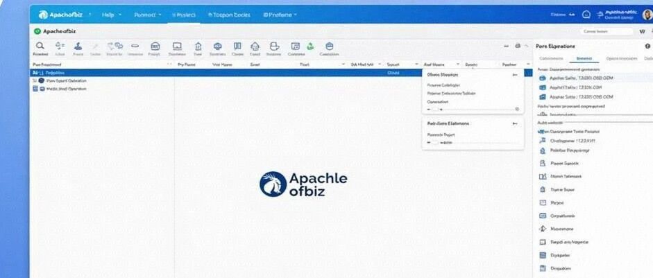Switch to the third tab in right panel
Viewport: 653px width, 278px height.
coord(621,59)
